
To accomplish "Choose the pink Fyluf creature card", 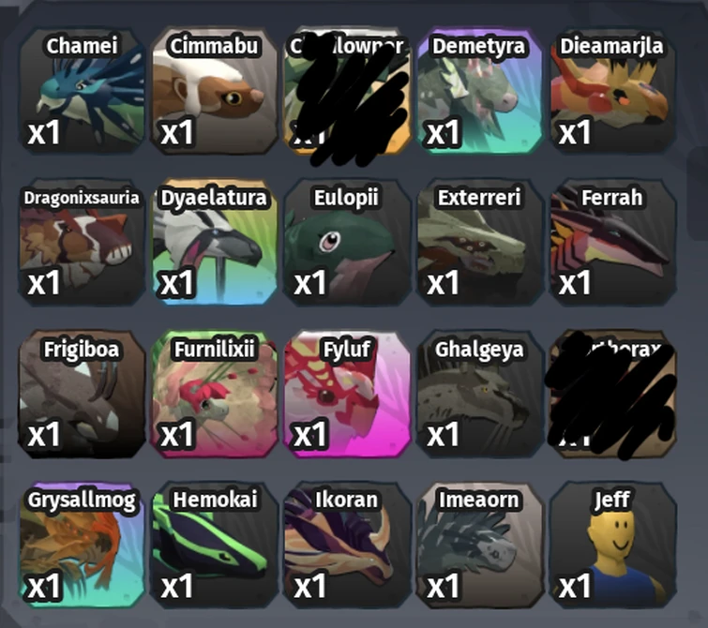I will [347, 394].
